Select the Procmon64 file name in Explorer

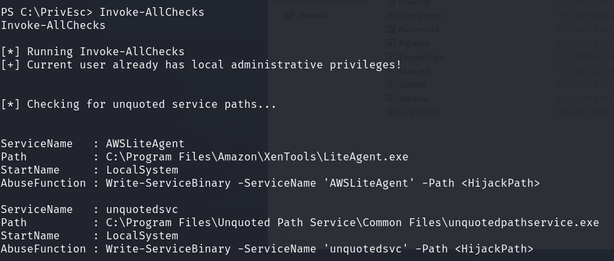point(419,30)
